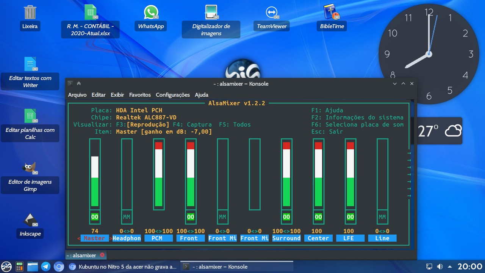Open Exibir menu in Konsole
The image size is (485, 273).
117,95
